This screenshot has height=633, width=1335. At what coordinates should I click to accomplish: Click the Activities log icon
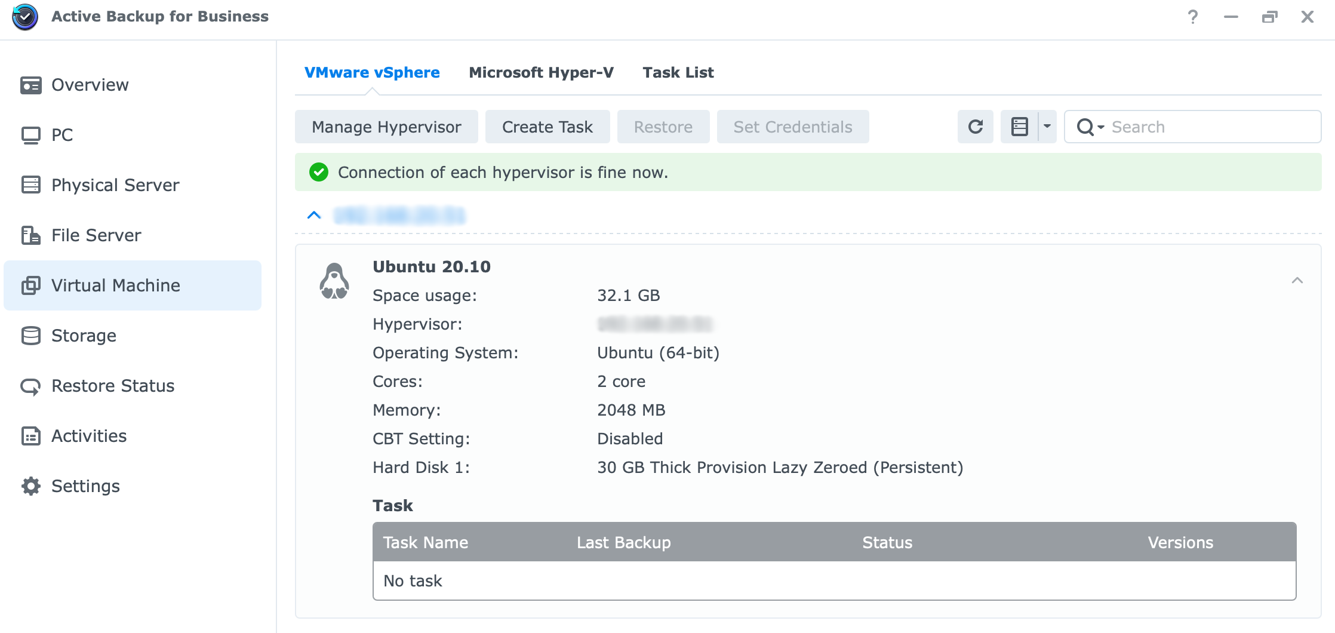30,436
